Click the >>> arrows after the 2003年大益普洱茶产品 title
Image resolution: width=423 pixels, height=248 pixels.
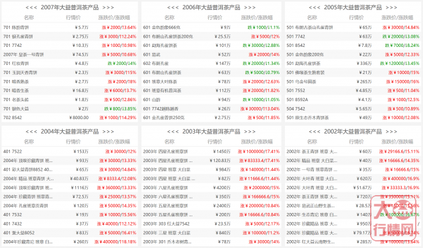[x=250, y=132]
